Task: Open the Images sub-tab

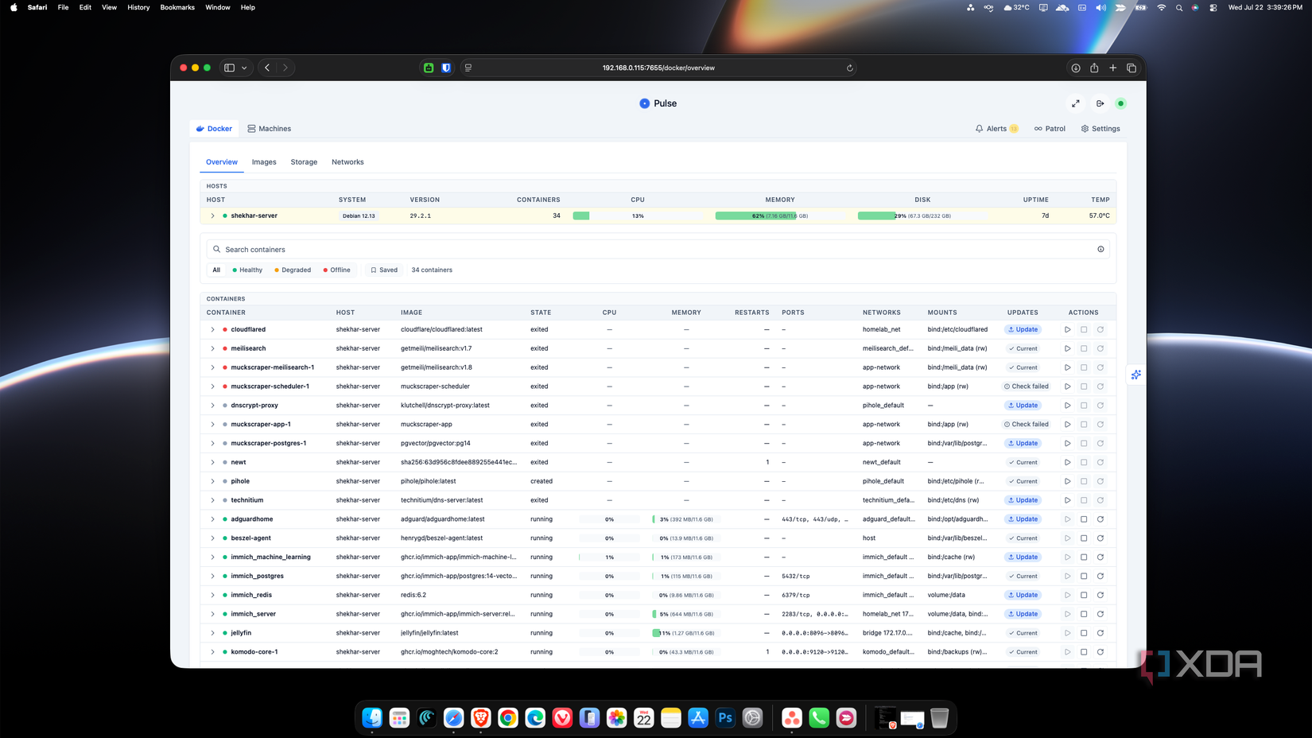Action: (x=264, y=162)
